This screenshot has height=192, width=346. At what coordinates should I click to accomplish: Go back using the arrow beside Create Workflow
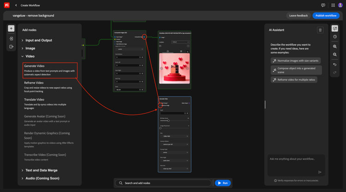click(x=16, y=5)
